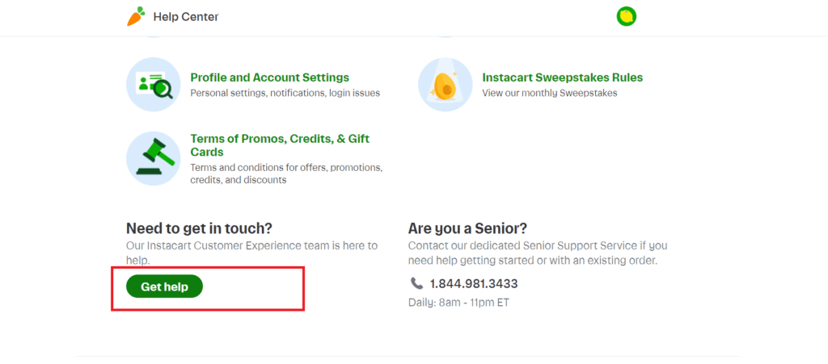Open Instacart Sweepstakes Rules link
This screenshot has height=364, width=828.
click(563, 77)
